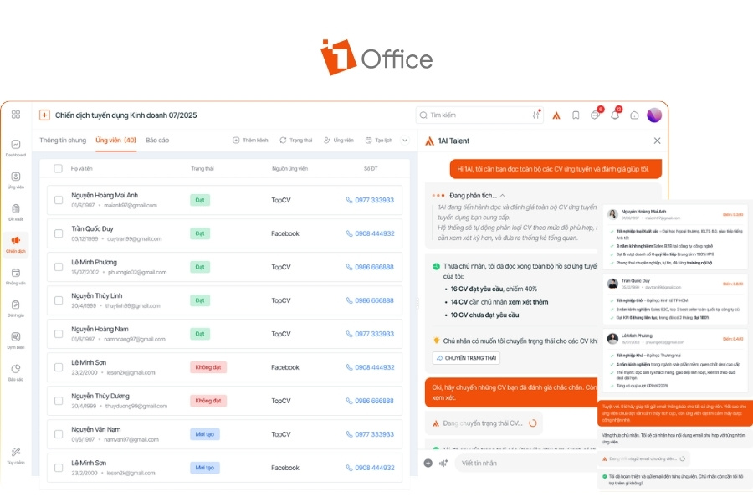This screenshot has width=753, height=502.
Task: Click the add attachment plus icon in chat
Action: pos(428,463)
